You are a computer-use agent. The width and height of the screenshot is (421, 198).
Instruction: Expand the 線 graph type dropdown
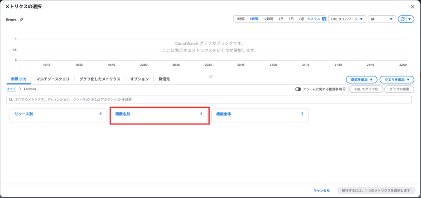[382, 19]
